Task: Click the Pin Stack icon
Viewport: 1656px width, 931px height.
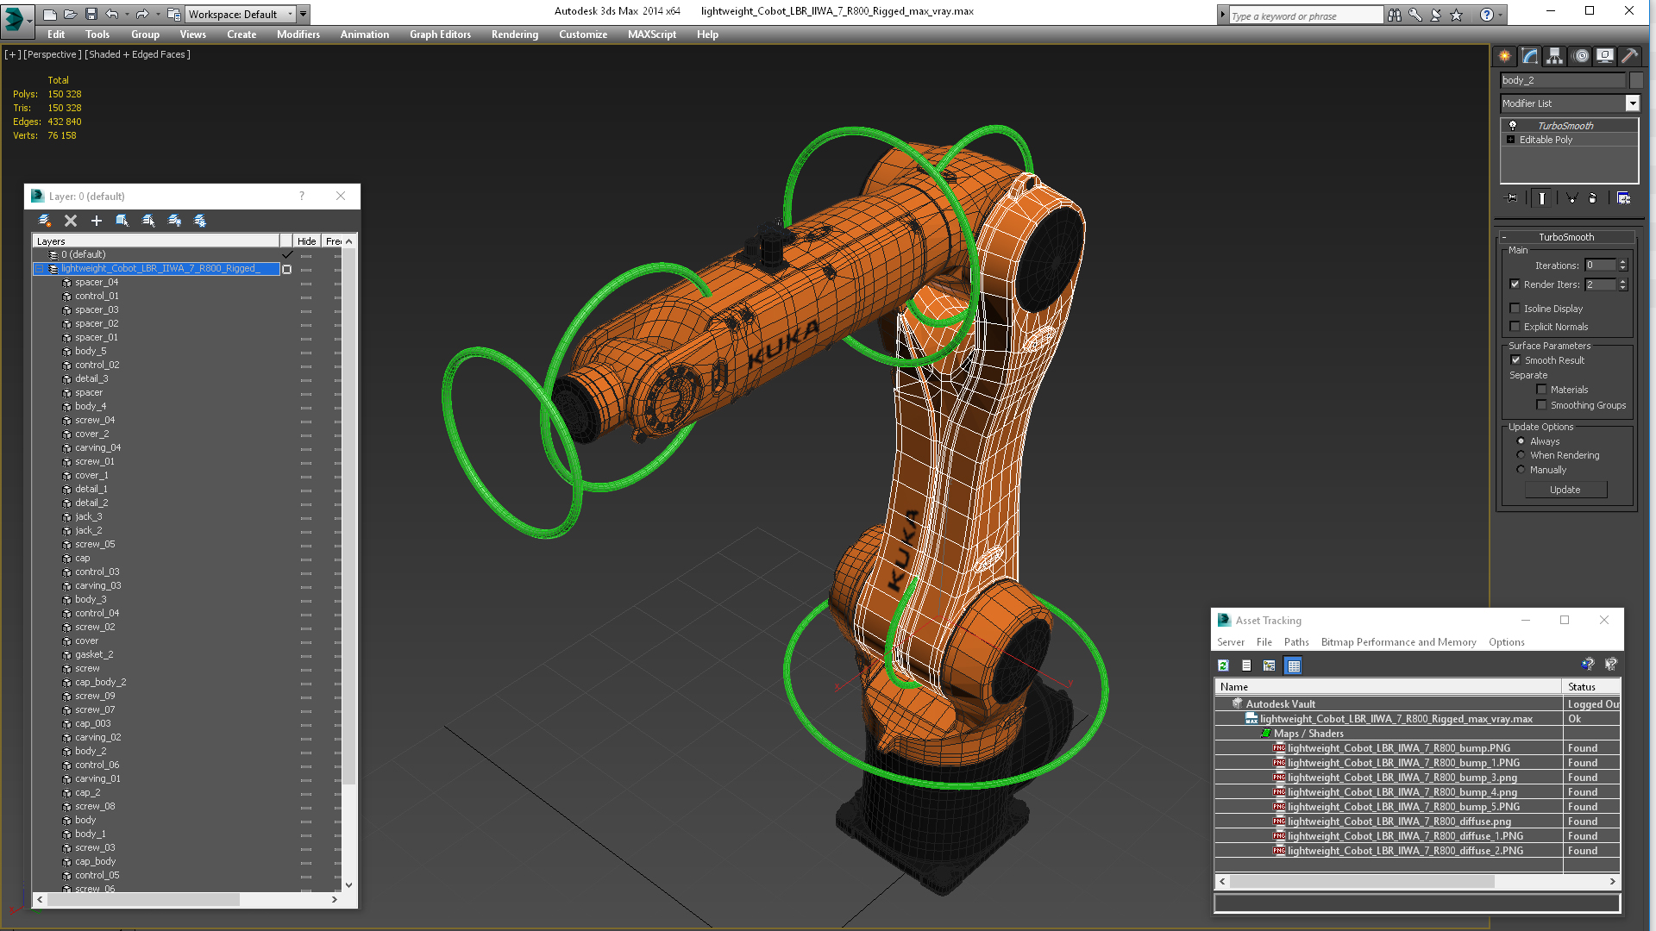Action: point(1511,198)
